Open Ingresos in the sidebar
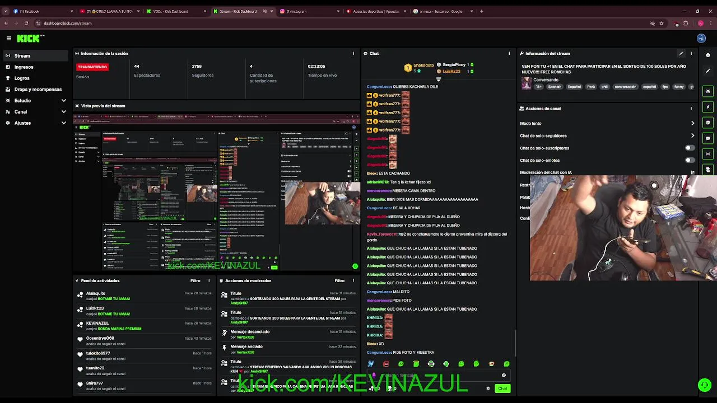 click(x=35, y=67)
